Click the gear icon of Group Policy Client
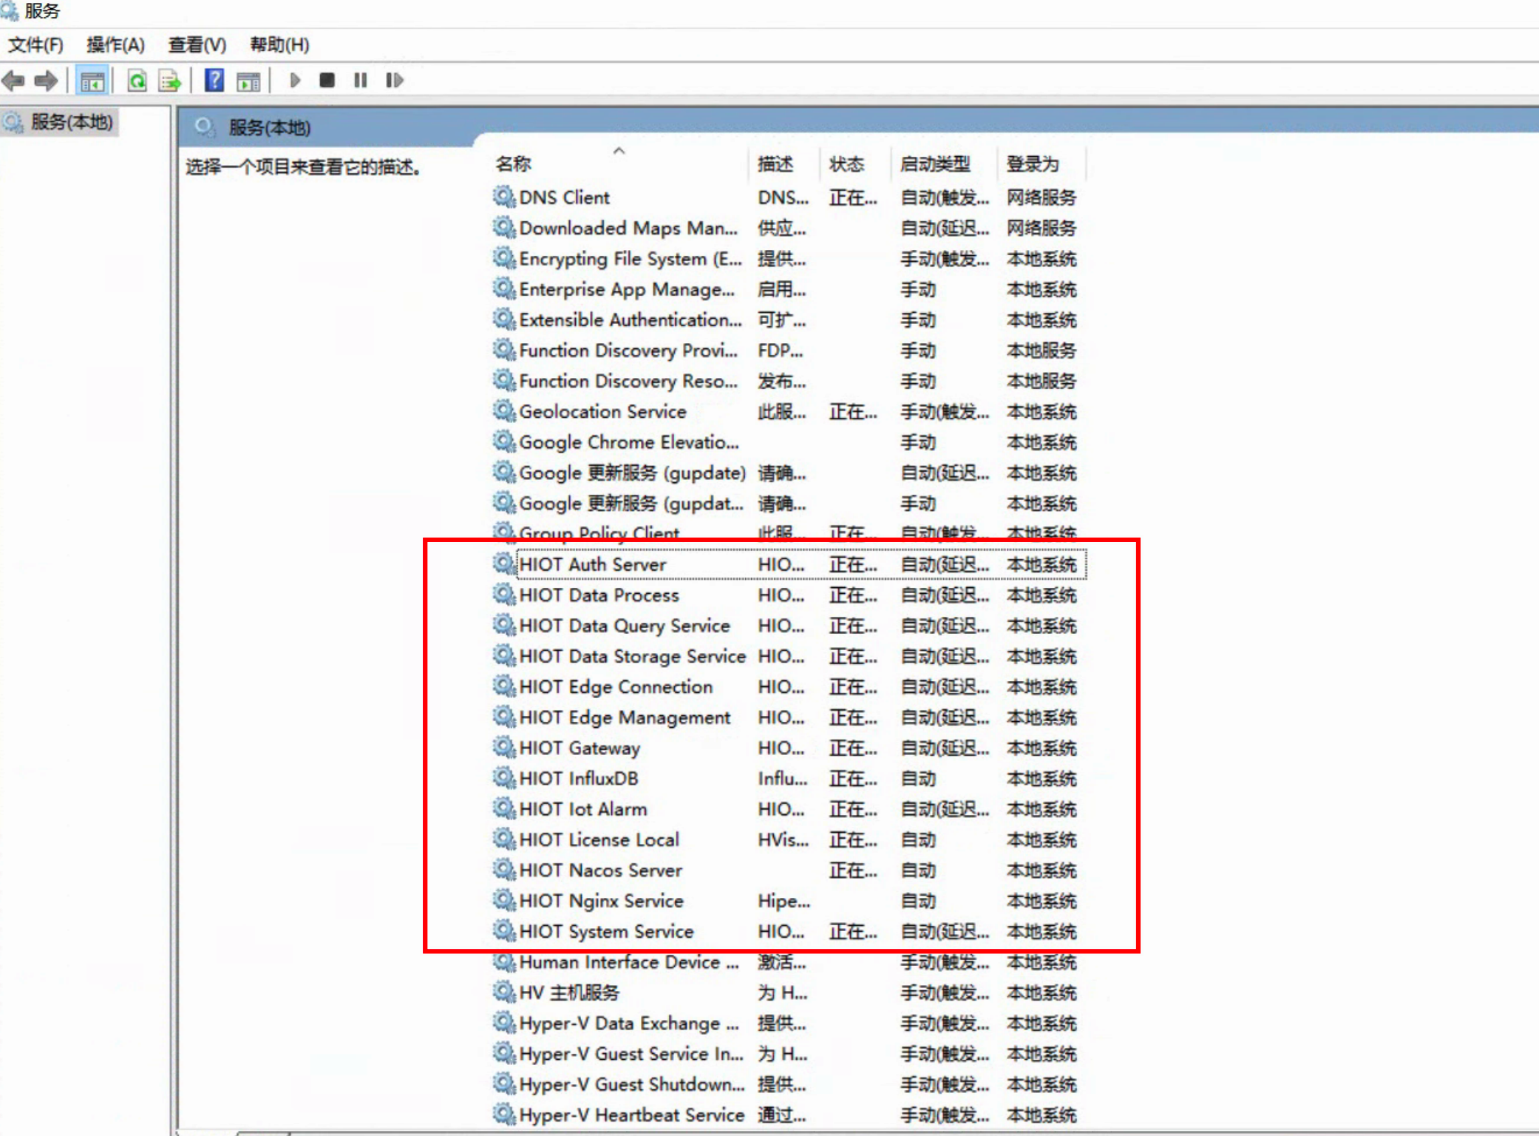The image size is (1539, 1136). [504, 531]
